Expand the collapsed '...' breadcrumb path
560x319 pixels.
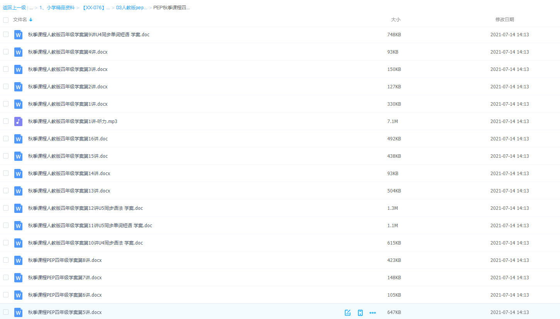pyautogui.click(x=31, y=8)
